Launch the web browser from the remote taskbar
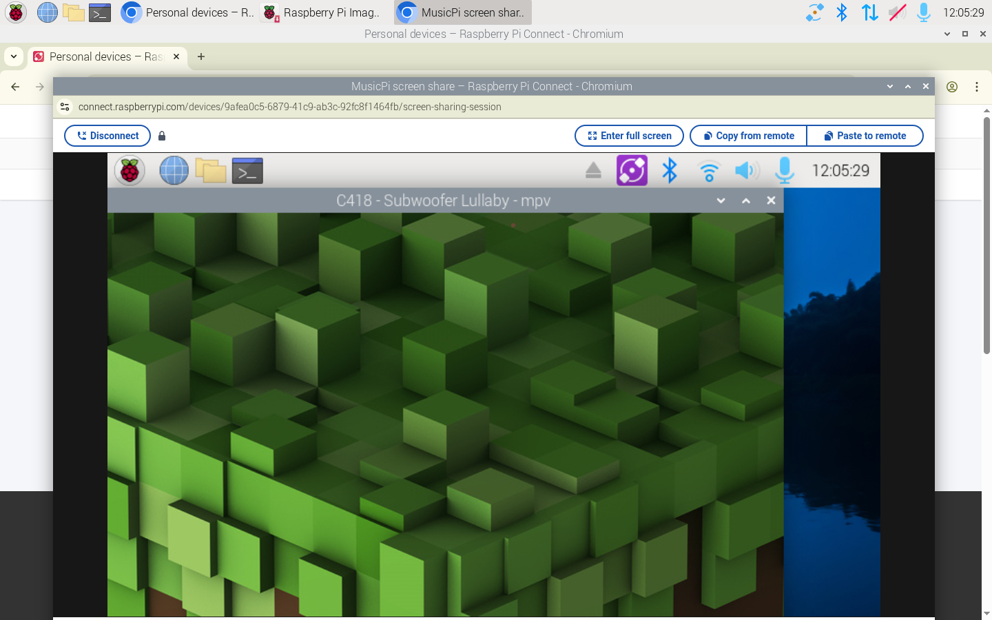The height and width of the screenshot is (620, 992). point(174,170)
